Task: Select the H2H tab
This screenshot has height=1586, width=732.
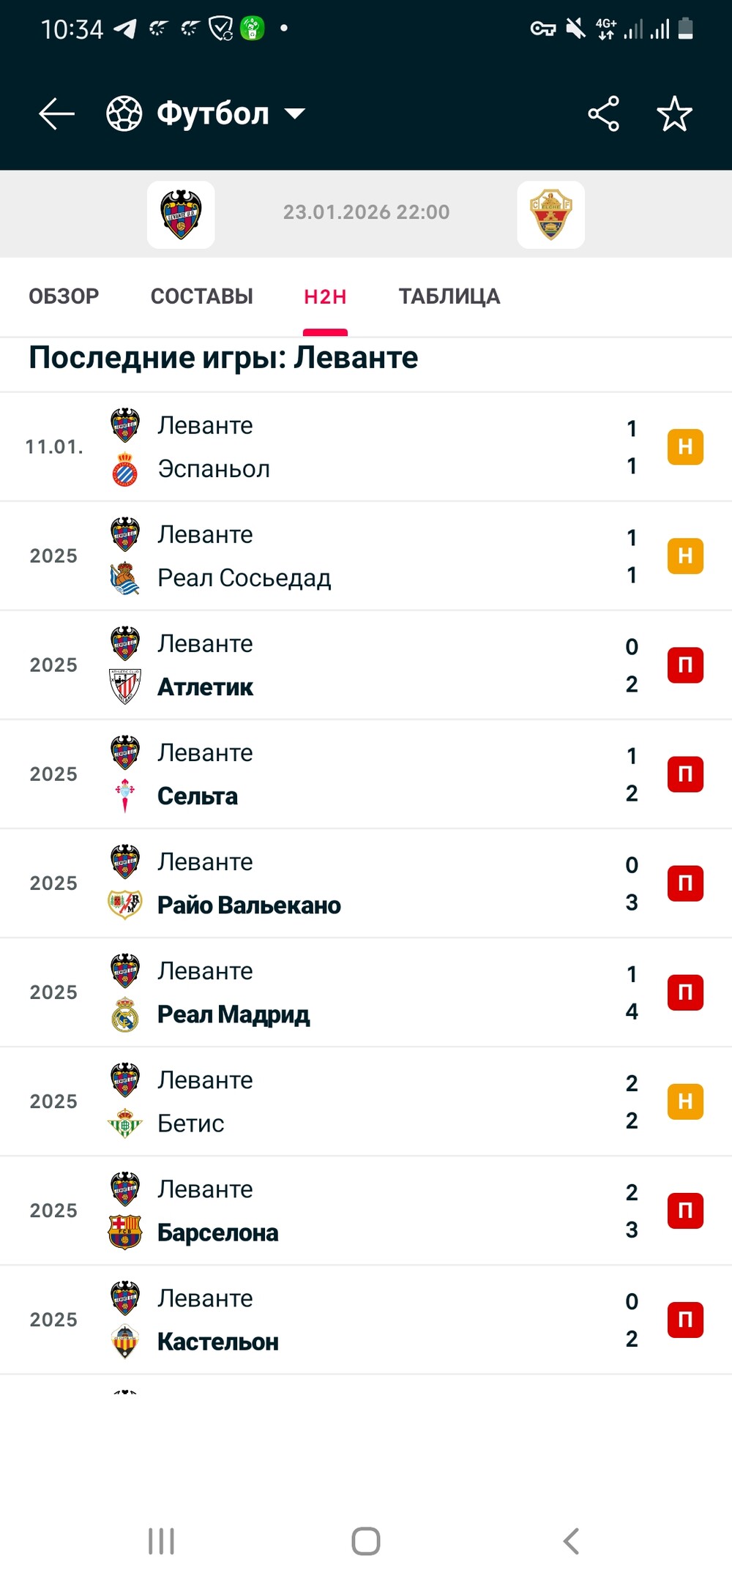Action: click(325, 296)
